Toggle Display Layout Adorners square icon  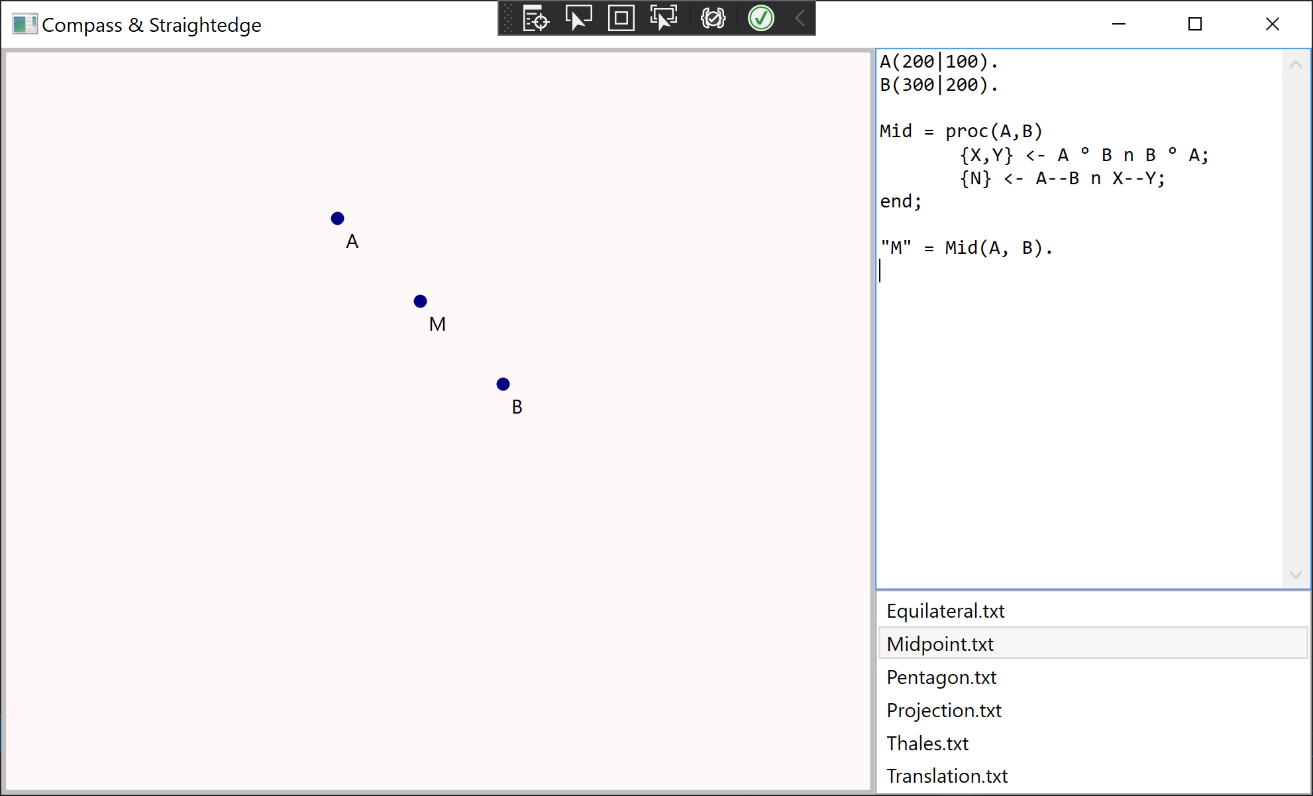[x=621, y=19]
